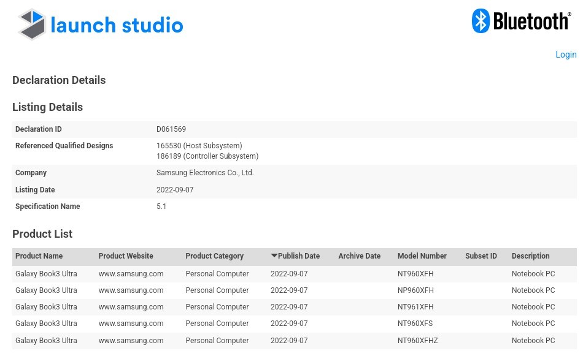583x356 pixels.
Task: Click the Samsung Electronics Co., Ltd. company name
Action: coord(205,173)
